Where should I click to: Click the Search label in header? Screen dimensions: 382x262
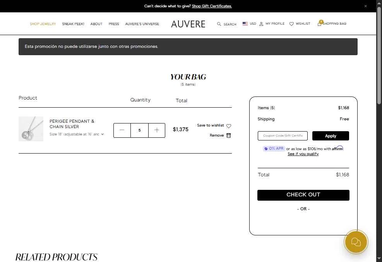pyautogui.click(x=230, y=24)
